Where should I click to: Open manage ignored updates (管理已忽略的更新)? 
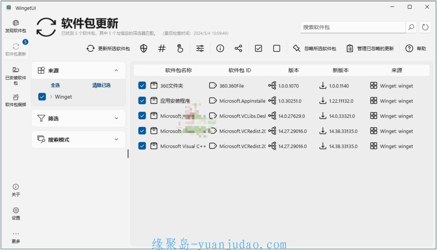click(370, 48)
